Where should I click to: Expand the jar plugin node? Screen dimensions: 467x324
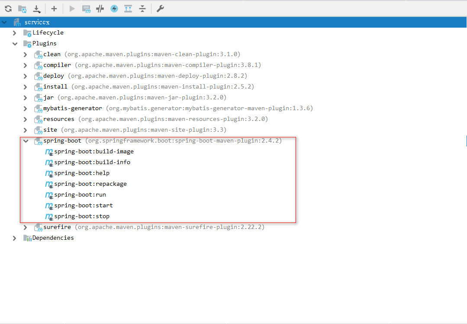pyautogui.click(x=25, y=98)
